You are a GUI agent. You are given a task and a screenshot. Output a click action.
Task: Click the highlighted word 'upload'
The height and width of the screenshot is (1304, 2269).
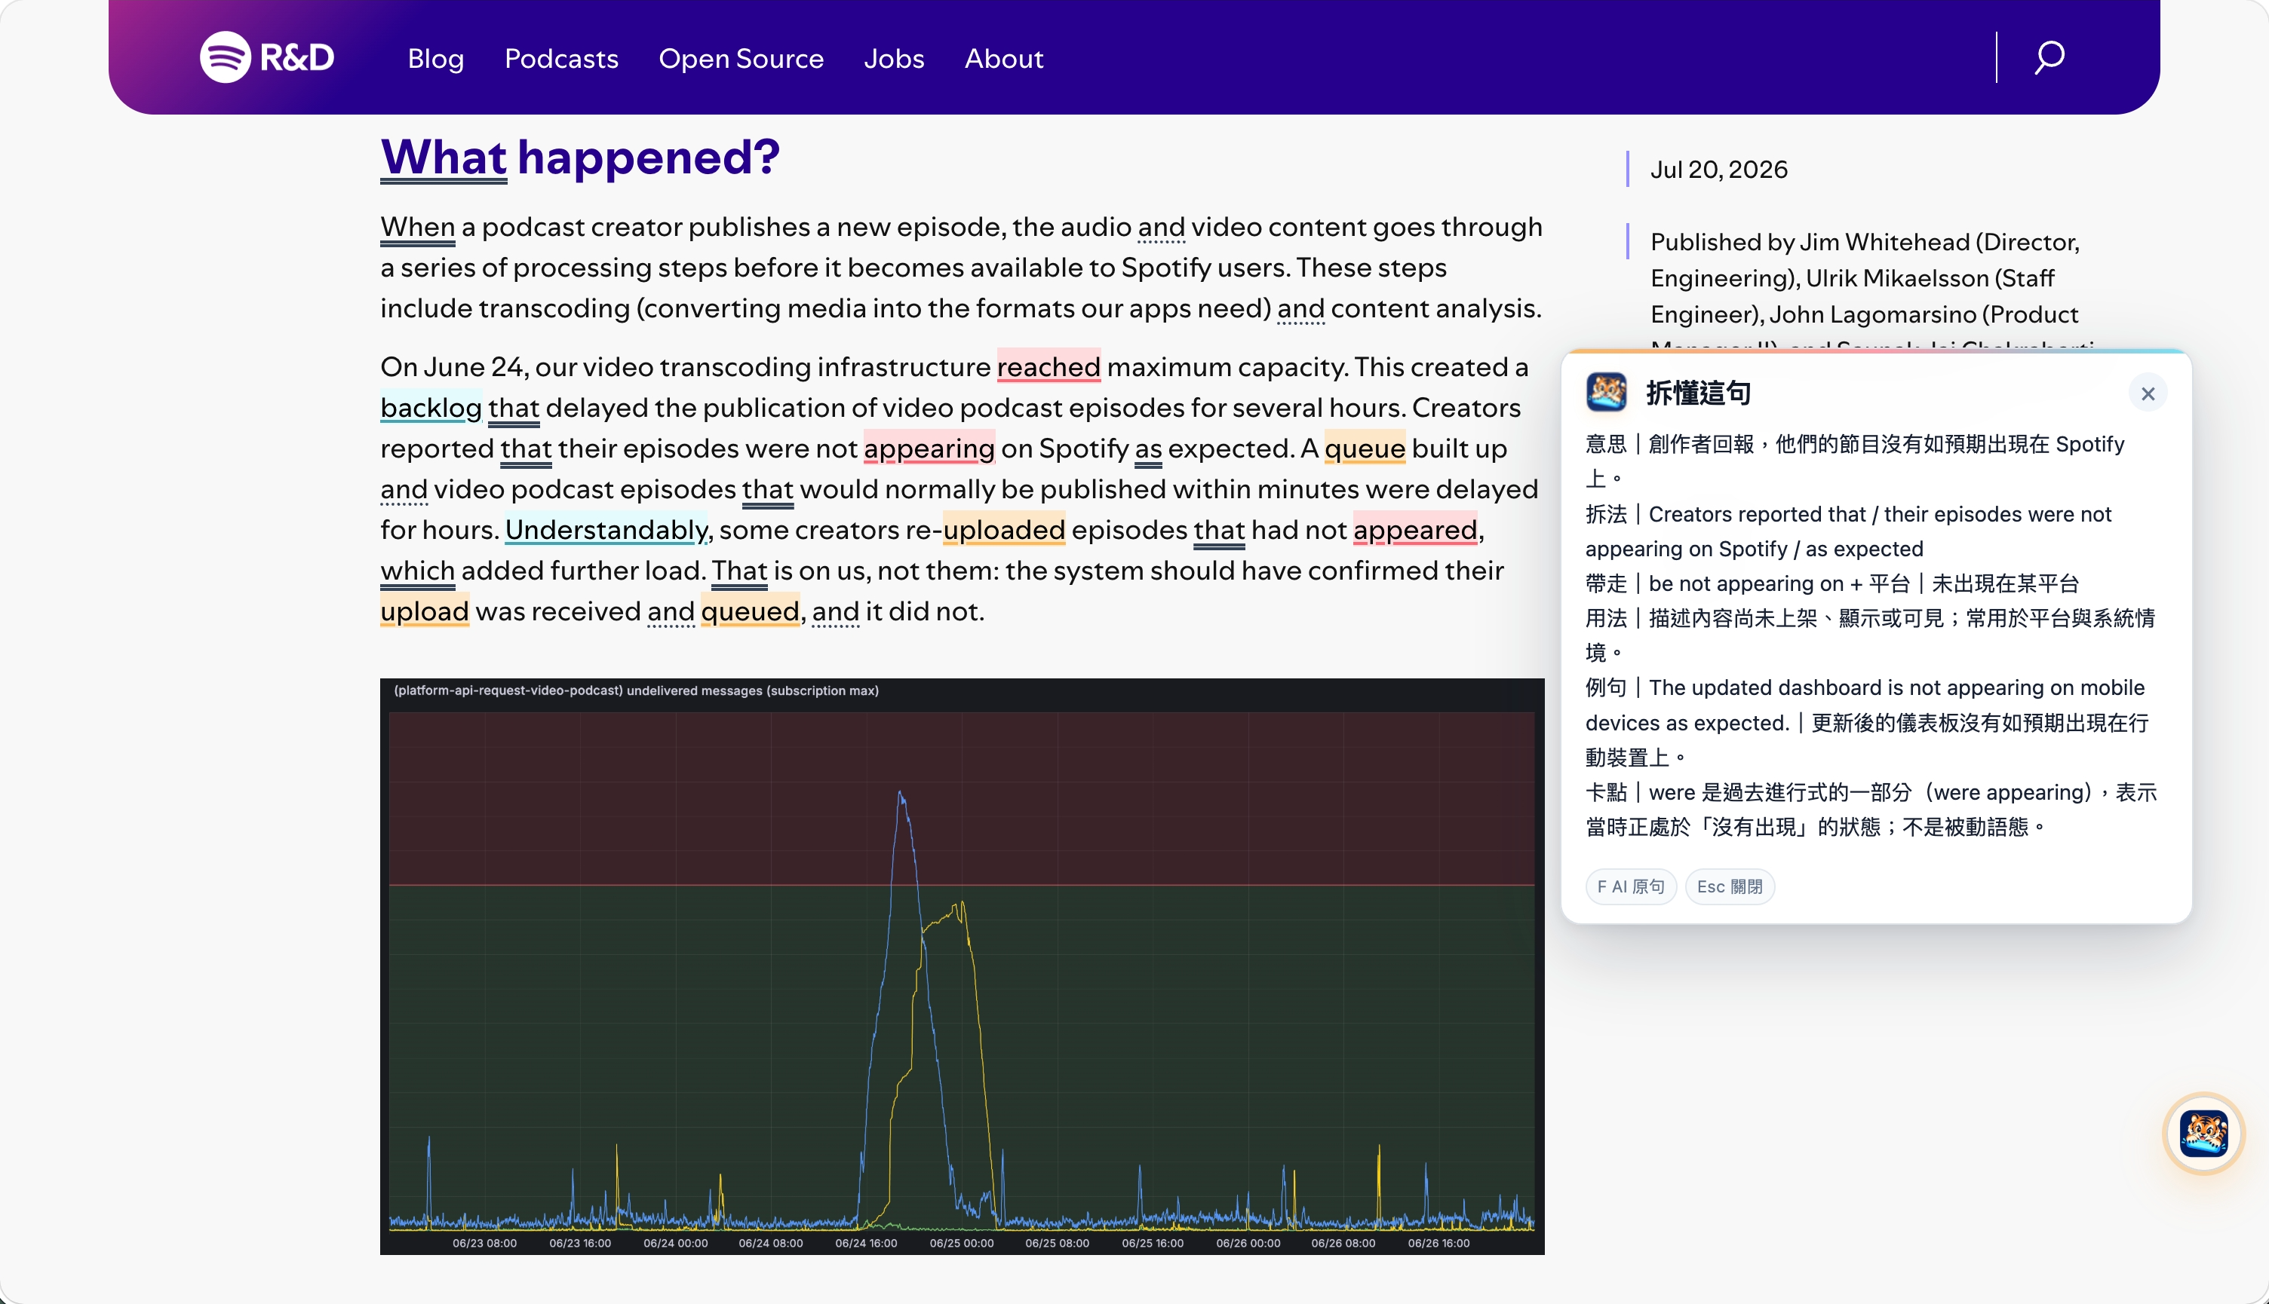[425, 612]
